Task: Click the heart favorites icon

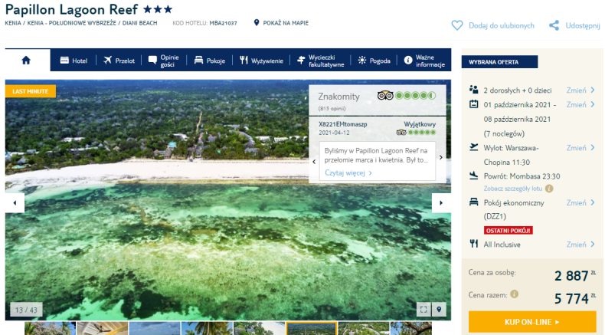Action: 457,25
